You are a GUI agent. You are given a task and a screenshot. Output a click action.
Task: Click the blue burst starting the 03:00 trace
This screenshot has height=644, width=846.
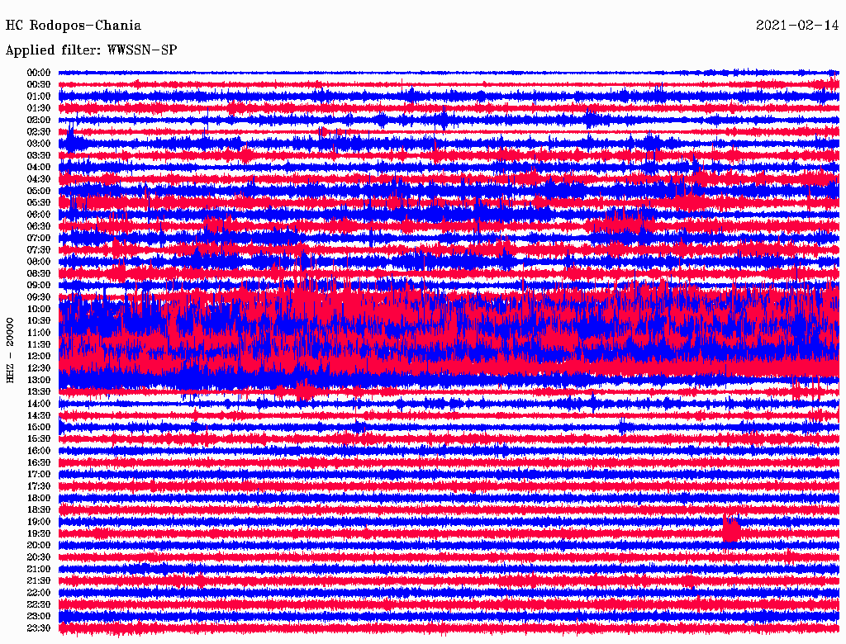(74, 142)
